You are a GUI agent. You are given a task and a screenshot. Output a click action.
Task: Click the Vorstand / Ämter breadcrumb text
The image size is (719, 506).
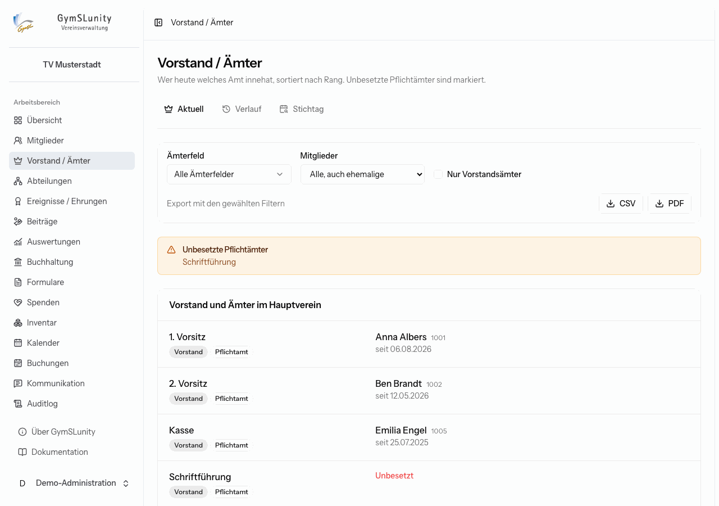coord(202,22)
